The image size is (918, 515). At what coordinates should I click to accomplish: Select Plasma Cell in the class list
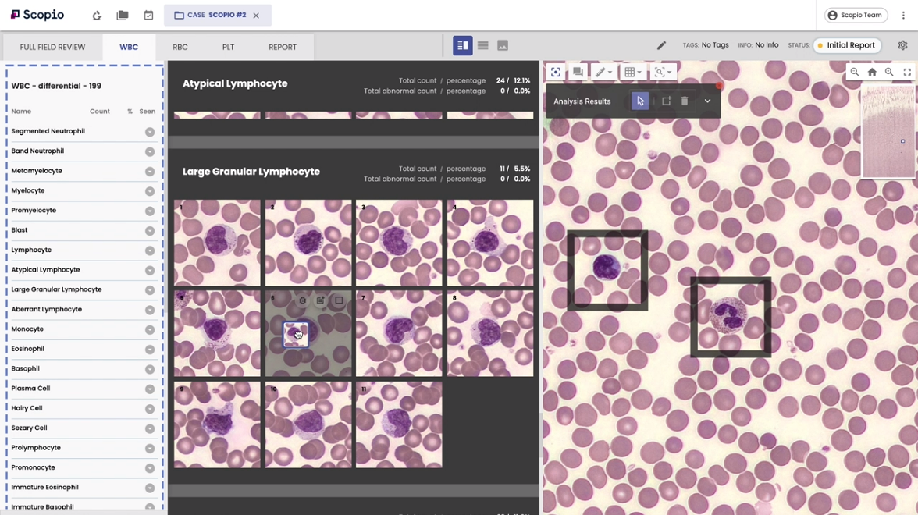pyautogui.click(x=30, y=389)
